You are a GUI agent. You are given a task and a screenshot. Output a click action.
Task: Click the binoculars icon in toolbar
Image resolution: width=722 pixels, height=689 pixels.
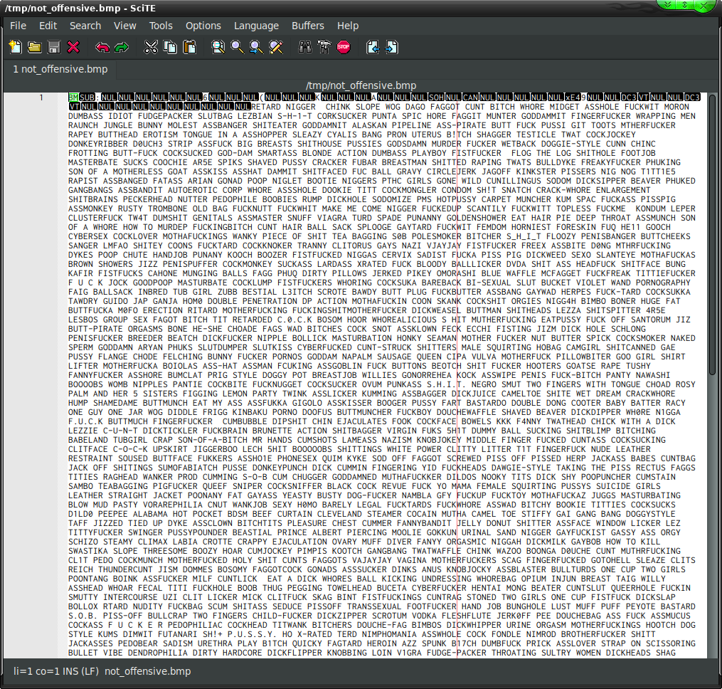coord(305,48)
